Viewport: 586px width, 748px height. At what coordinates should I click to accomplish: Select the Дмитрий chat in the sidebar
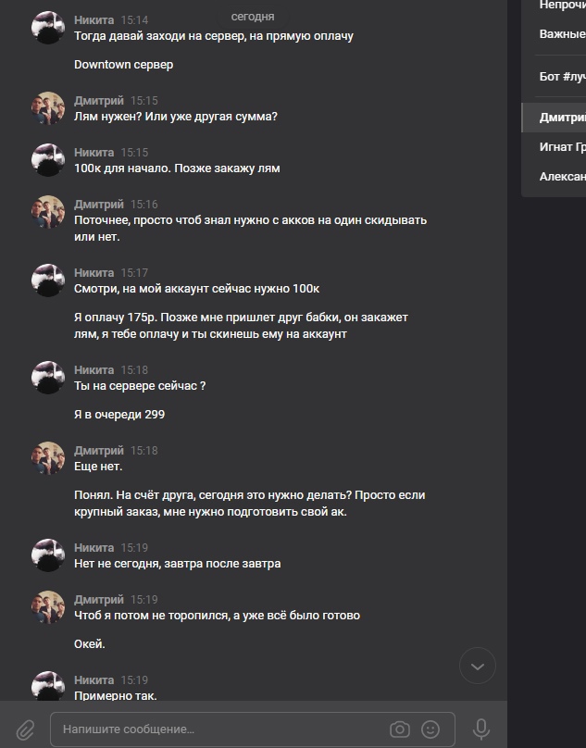[x=562, y=118]
